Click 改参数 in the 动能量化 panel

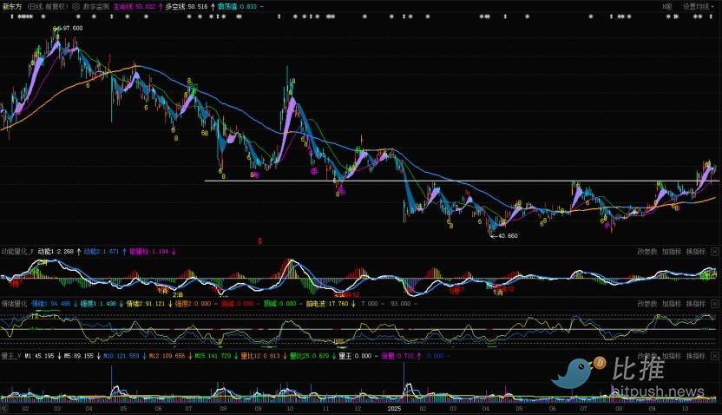[x=647, y=252]
